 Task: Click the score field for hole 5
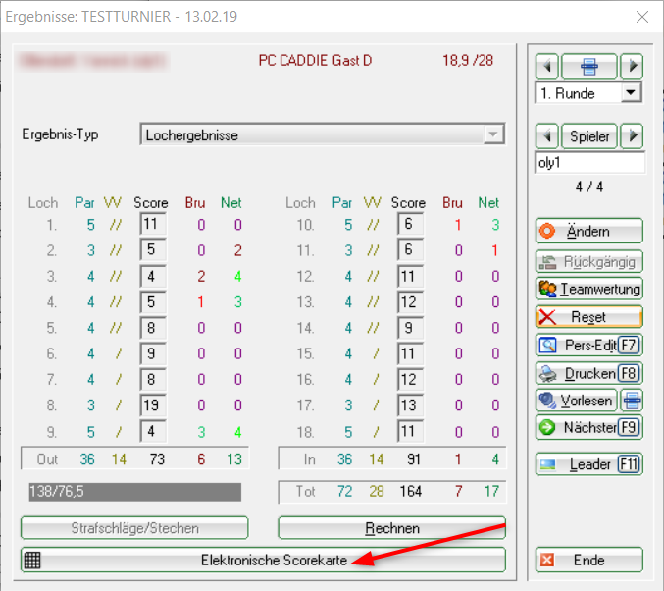coord(153,328)
